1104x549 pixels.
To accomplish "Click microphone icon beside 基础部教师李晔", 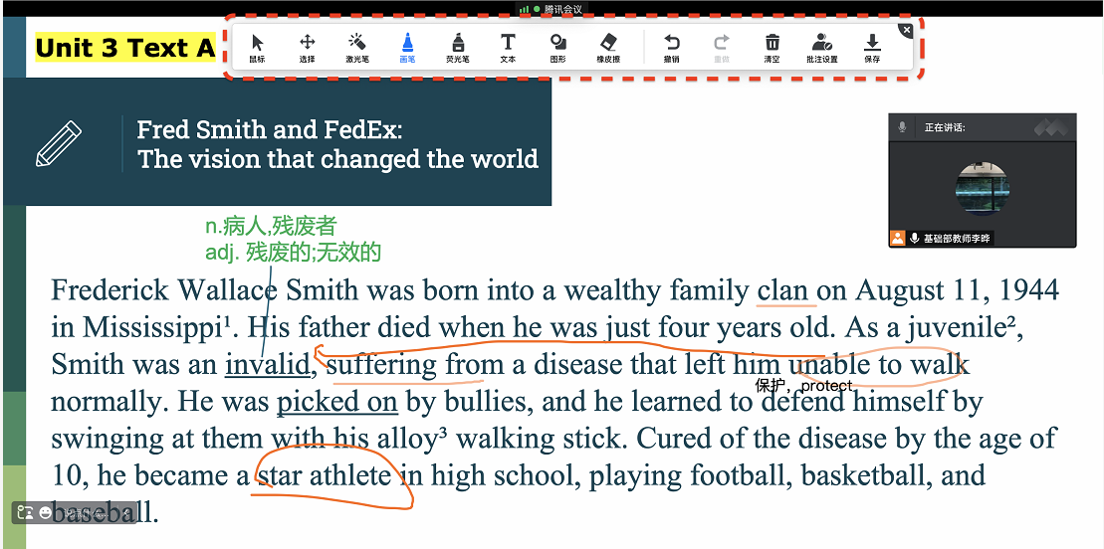I will coord(915,238).
